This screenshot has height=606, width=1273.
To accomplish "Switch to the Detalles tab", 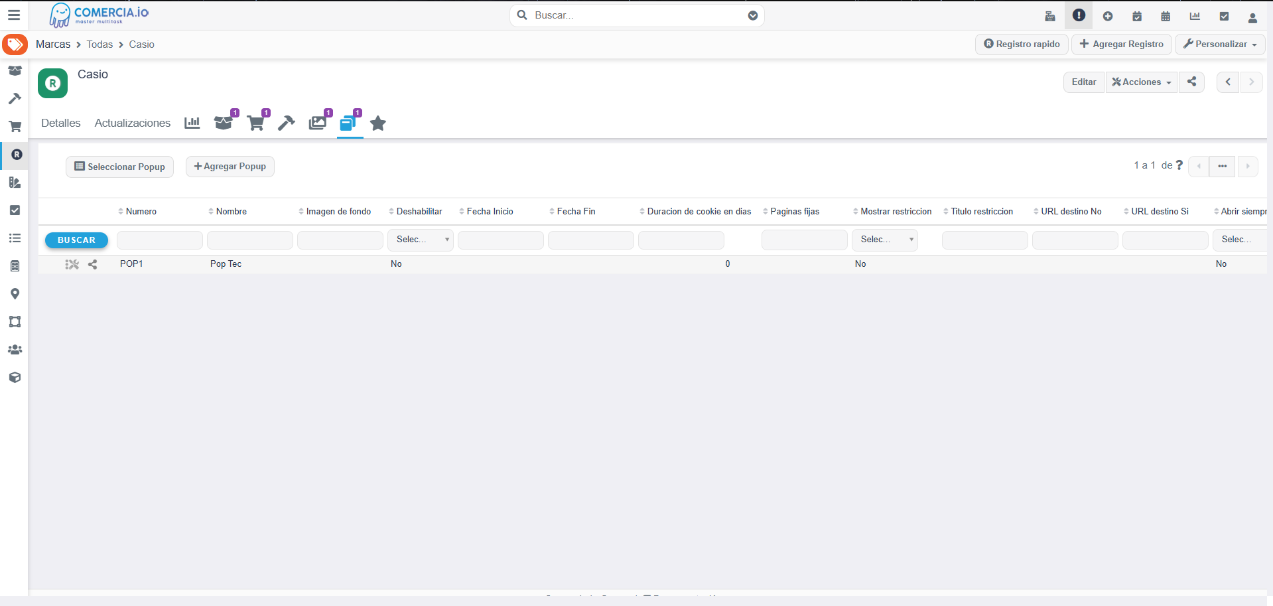I will tap(61, 123).
